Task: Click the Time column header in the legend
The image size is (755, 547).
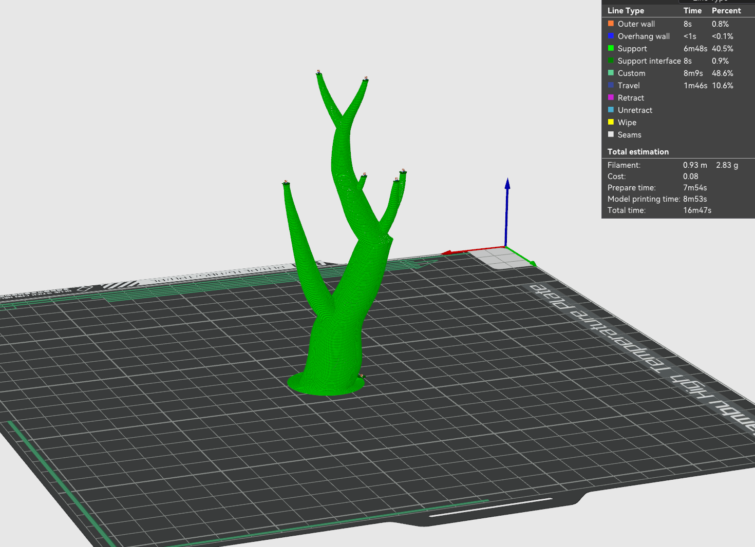Action: click(x=692, y=10)
